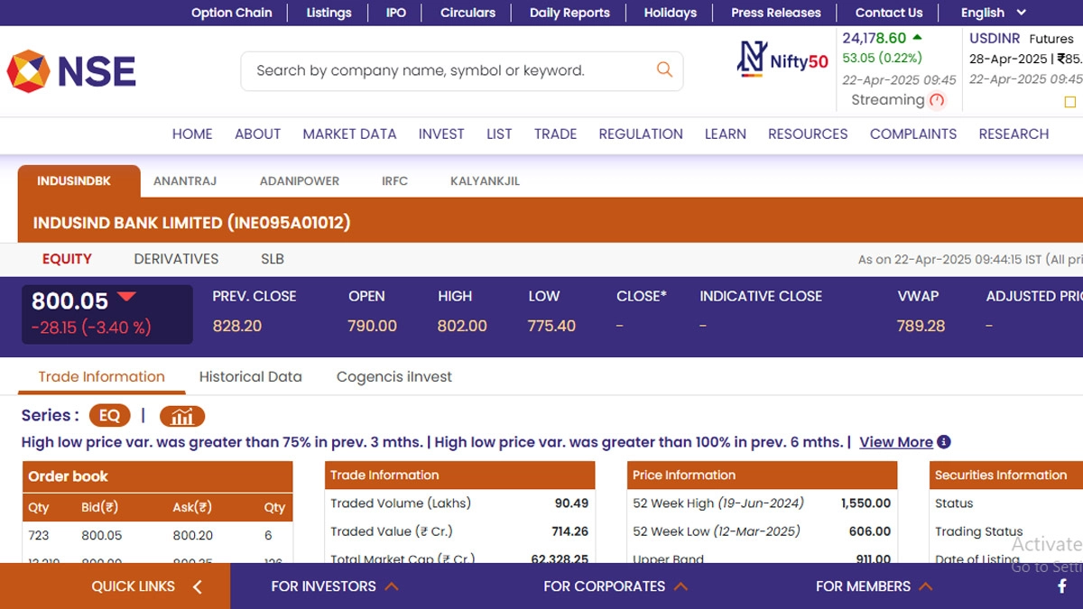Click the View More link

coord(895,442)
